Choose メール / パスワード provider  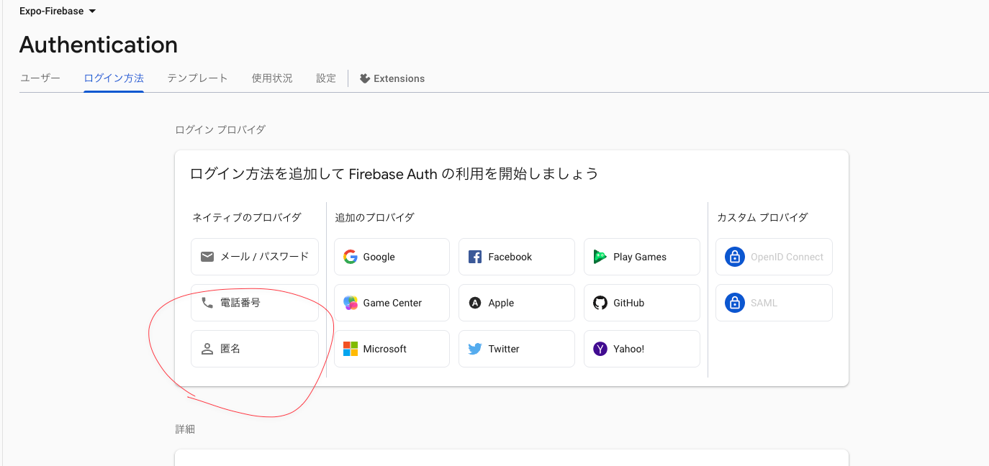(x=255, y=257)
